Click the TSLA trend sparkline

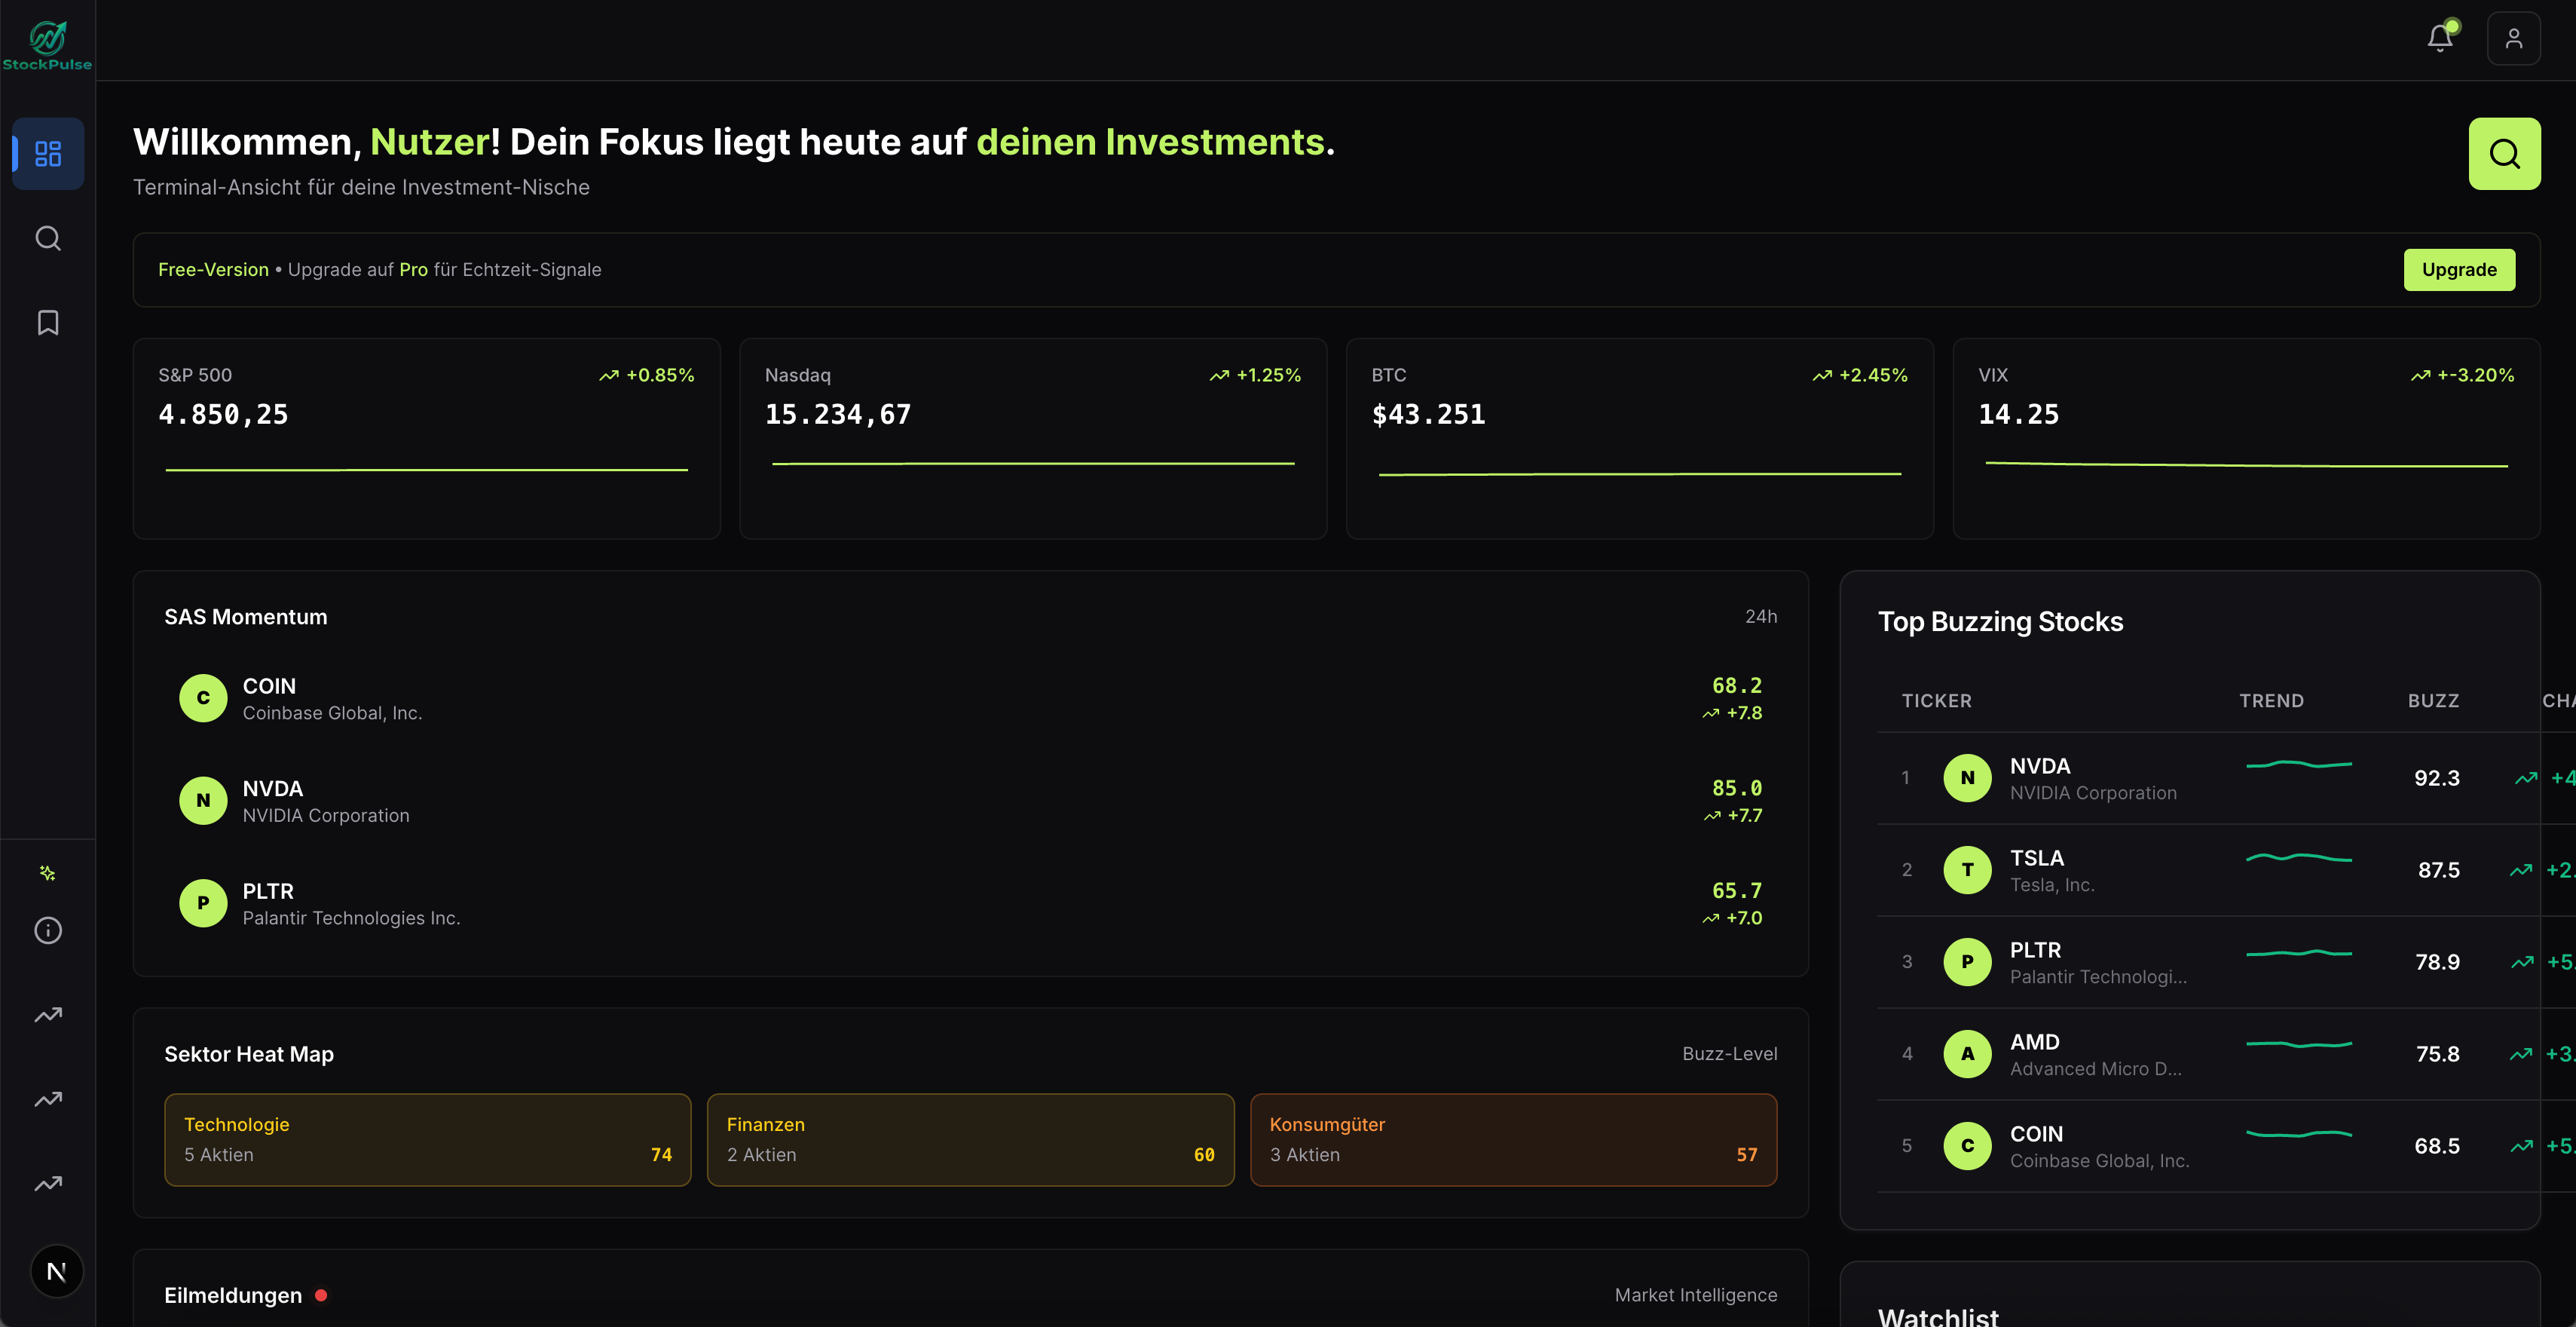coord(2298,857)
